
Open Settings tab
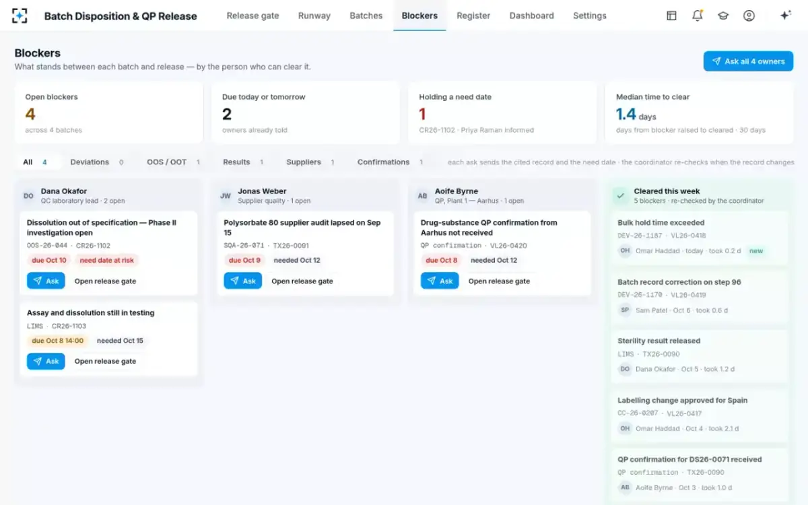[590, 15]
